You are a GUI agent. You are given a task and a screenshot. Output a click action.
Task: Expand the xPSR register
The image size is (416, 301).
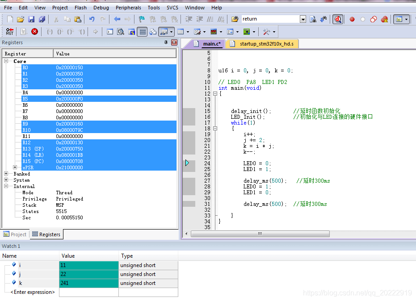click(15, 167)
